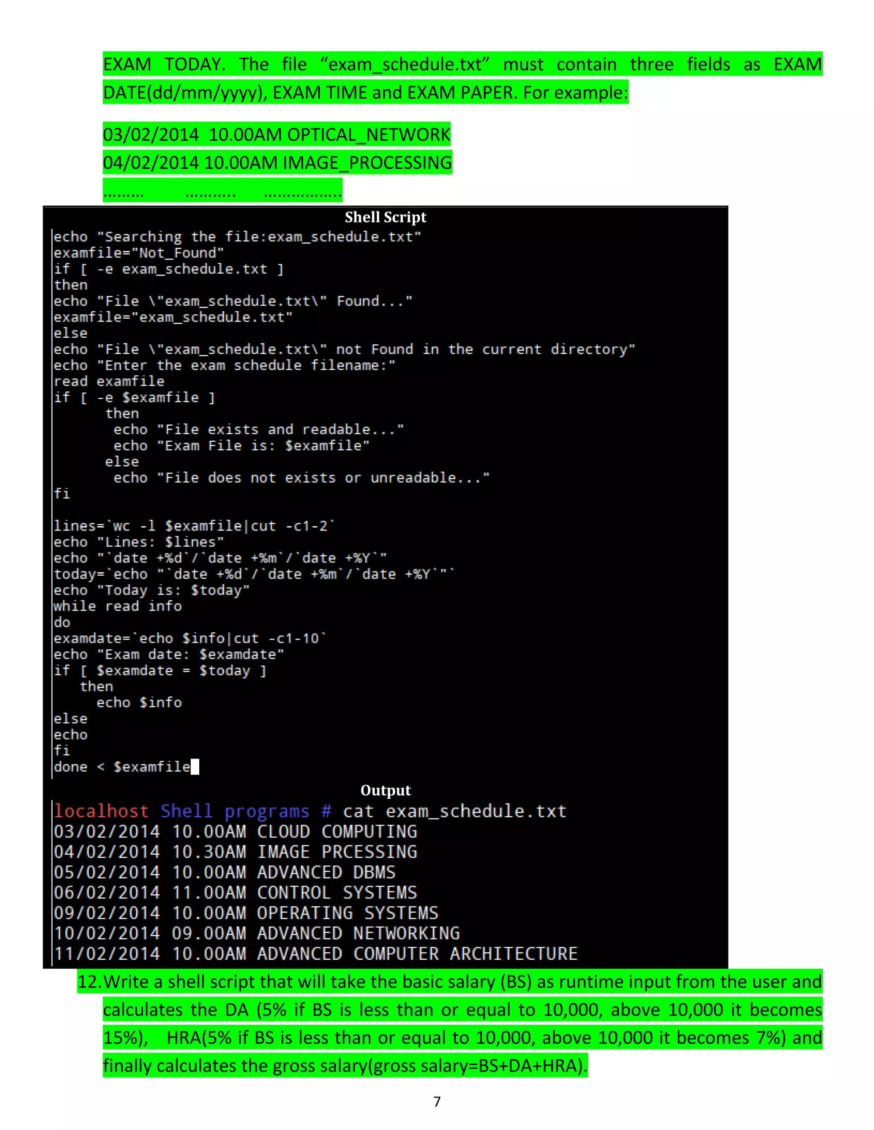Screen dimensions: 874x1130
Task: Click the 'echo "Today is: $today"' line
Action: [x=151, y=590]
